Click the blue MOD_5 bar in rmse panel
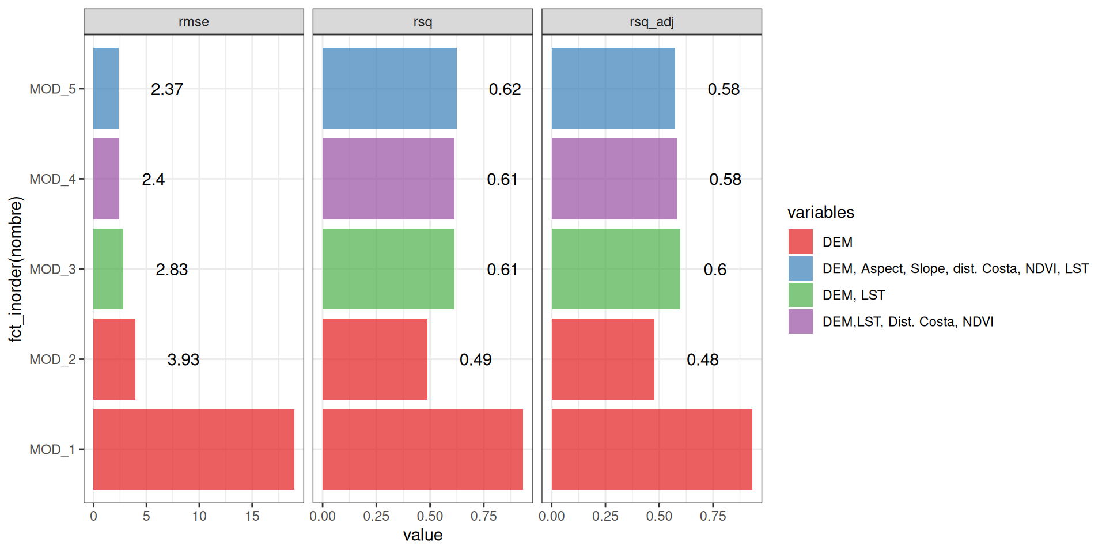 pos(106,89)
